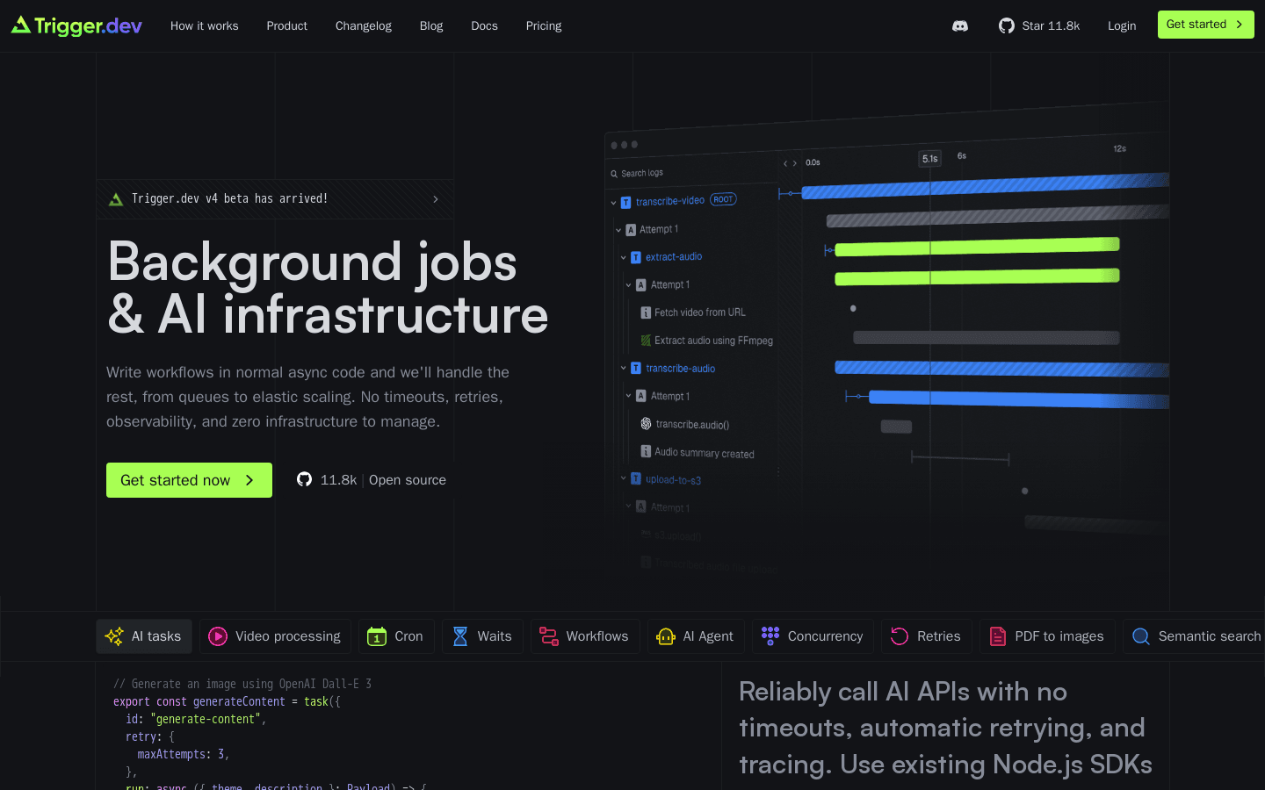Screen dimensions: 1265x790
Task: Open the Trigger.dev v4 beta announcement banner
Action: tap(275, 198)
